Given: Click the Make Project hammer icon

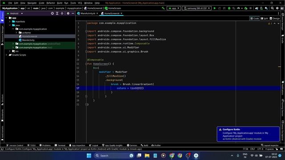Looking at the screenshot, I should point(163,8).
